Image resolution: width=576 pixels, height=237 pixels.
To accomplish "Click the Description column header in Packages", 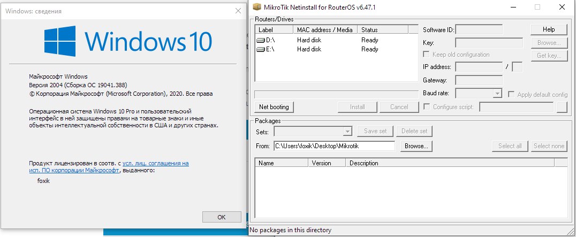I will (450, 163).
